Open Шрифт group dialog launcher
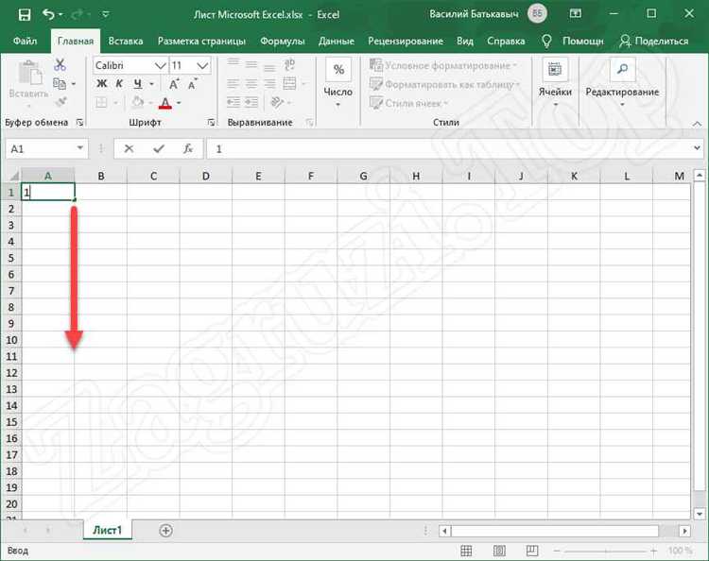The image size is (709, 561). pos(211,123)
